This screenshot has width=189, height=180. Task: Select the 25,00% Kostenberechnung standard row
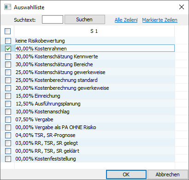pos(94,80)
